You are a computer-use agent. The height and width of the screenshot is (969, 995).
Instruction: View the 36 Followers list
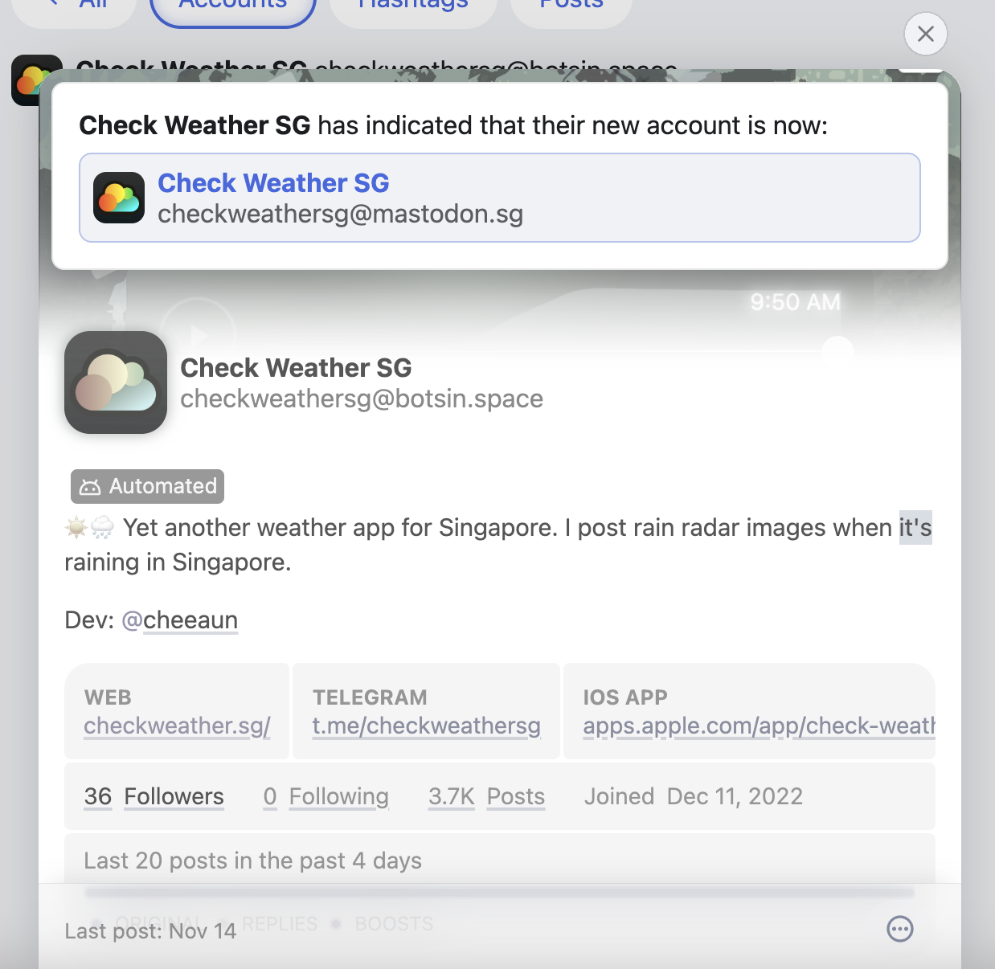[154, 796]
